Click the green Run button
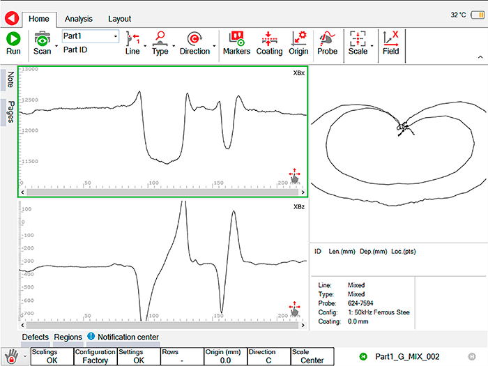This screenshot has height=366, width=488. [13, 42]
